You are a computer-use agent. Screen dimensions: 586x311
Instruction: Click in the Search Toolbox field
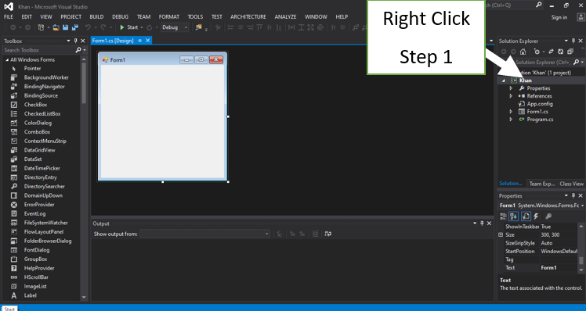(39, 50)
